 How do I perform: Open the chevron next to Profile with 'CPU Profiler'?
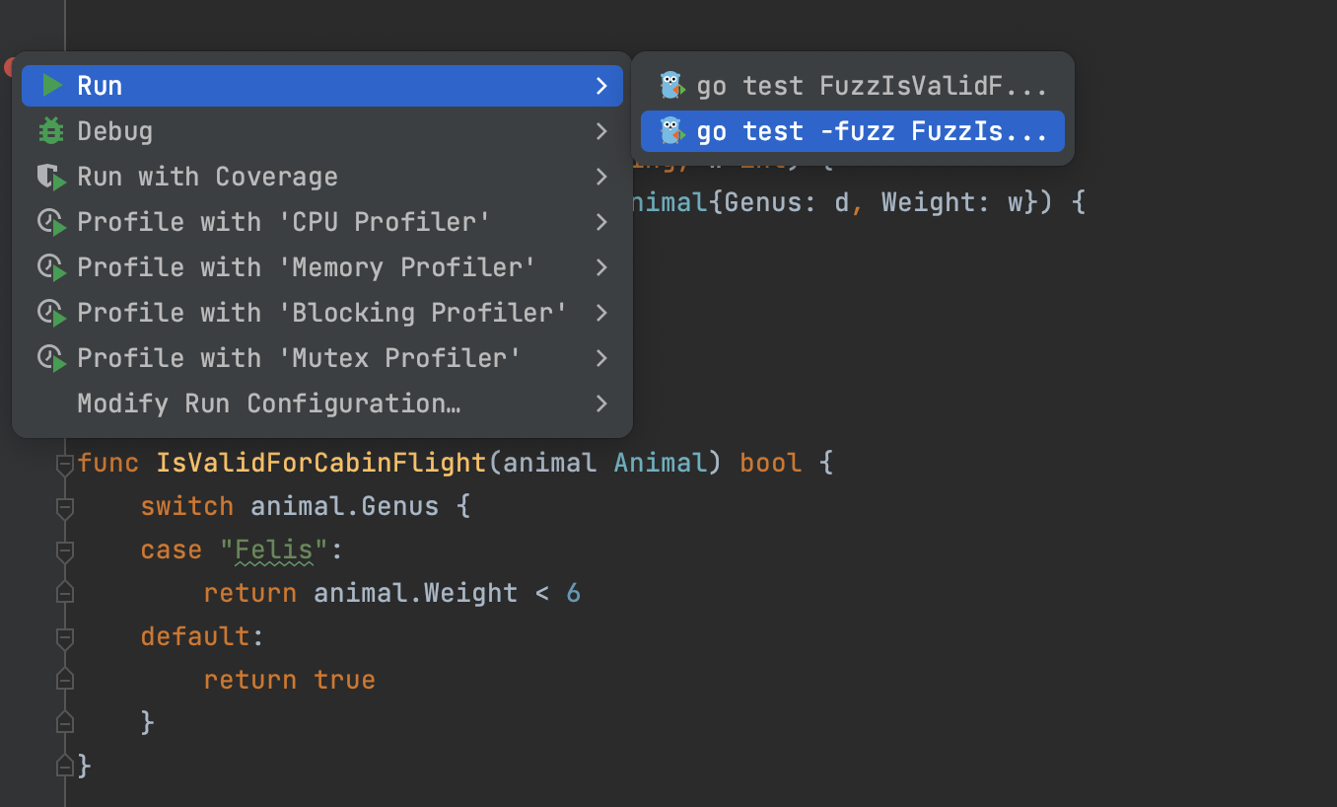point(600,222)
